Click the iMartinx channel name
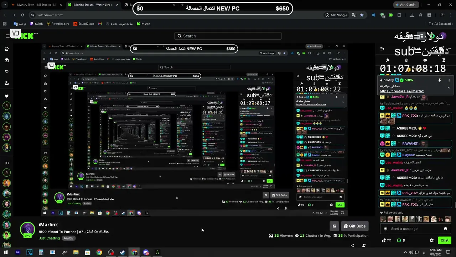This screenshot has width=456, height=257. pos(48,225)
